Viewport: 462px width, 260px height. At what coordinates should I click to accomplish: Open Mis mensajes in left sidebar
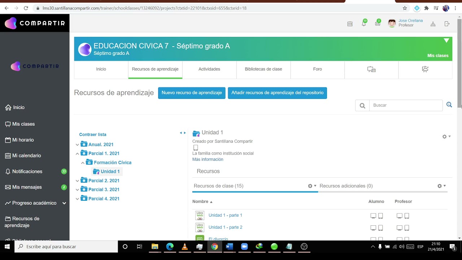pos(23,187)
